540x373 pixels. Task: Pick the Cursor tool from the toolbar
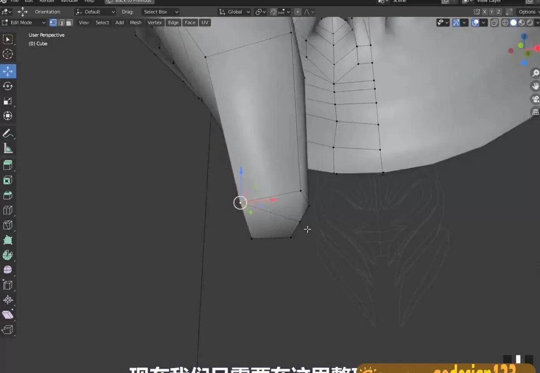(x=9, y=54)
